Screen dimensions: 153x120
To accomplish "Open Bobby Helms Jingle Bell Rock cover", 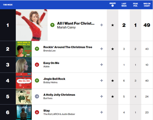I will click(x=24, y=81).
